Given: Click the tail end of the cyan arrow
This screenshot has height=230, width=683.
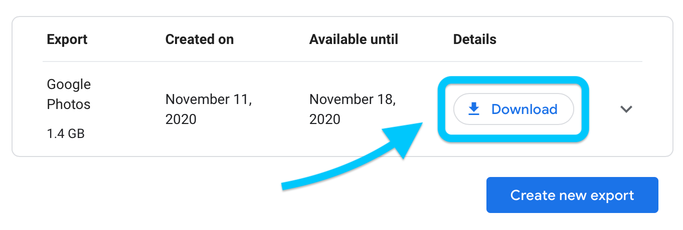Looking at the screenshot, I should click(x=284, y=186).
